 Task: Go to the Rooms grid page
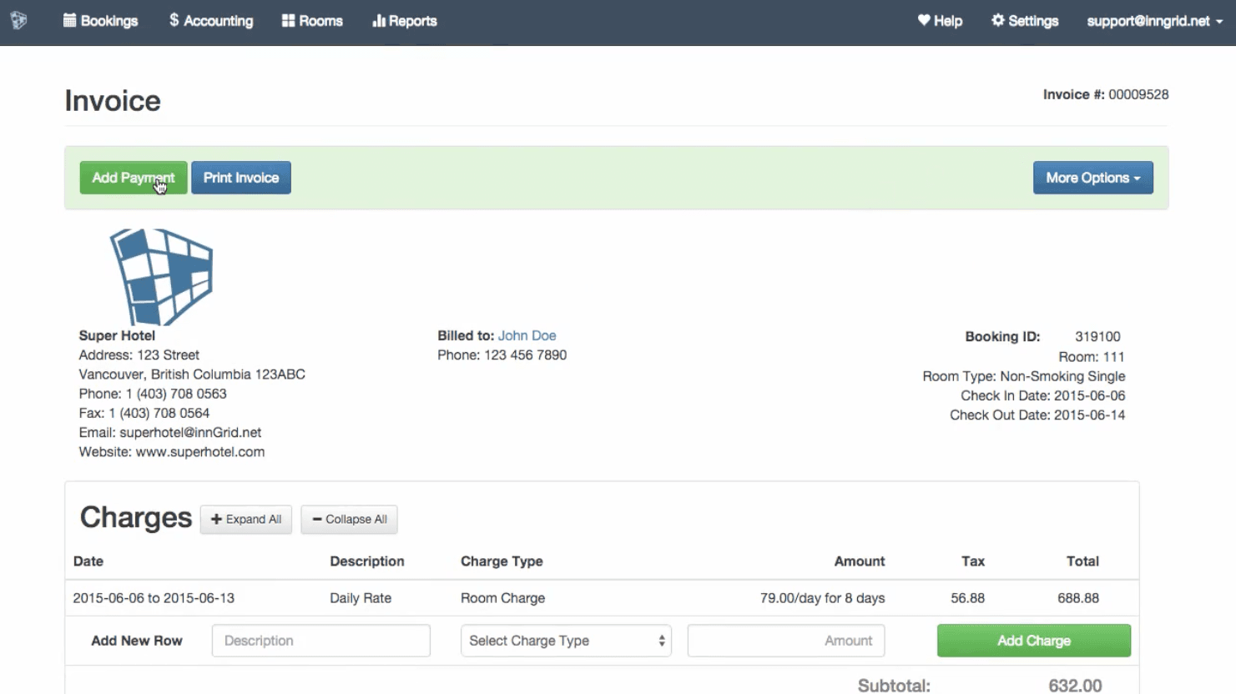tap(312, 21)
